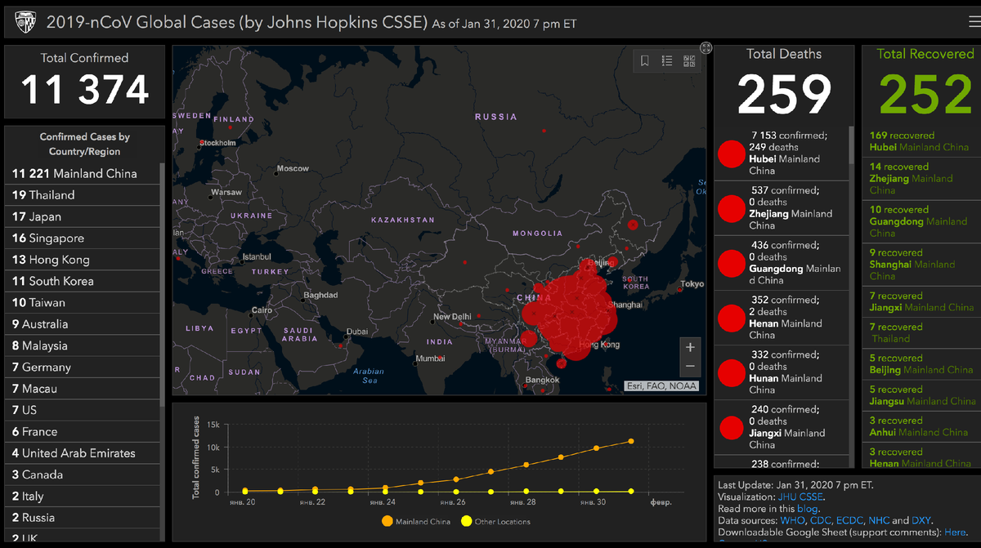This screenshot has height=548, width=981.
Task: Click the red circle beside Henan deaths entry
Action: [731, 318]
